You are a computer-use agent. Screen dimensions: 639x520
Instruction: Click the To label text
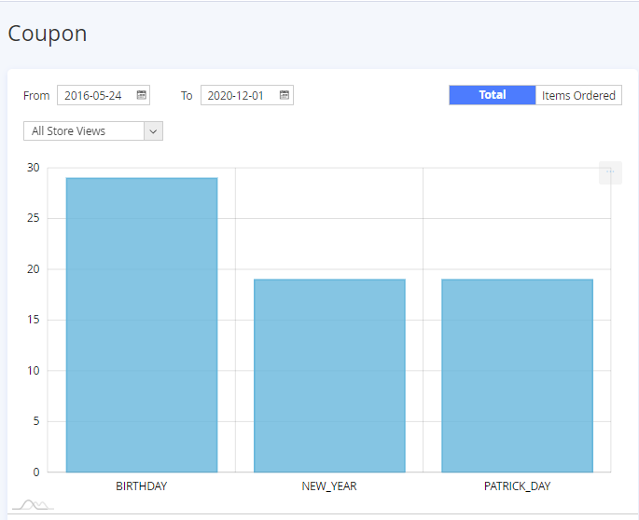click(x=187, y=95)
